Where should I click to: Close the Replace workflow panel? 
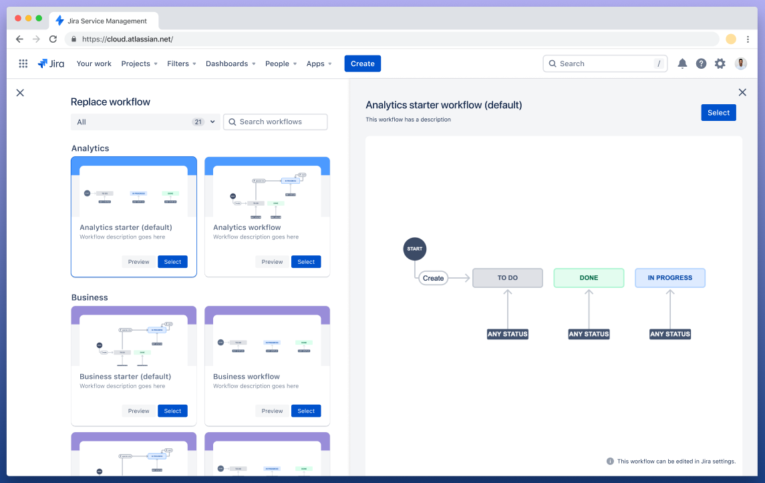[20, 93]
